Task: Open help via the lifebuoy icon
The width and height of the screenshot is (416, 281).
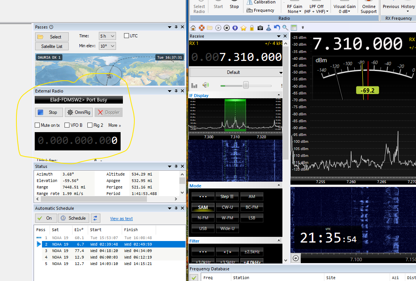Action: tap(202, 28)
